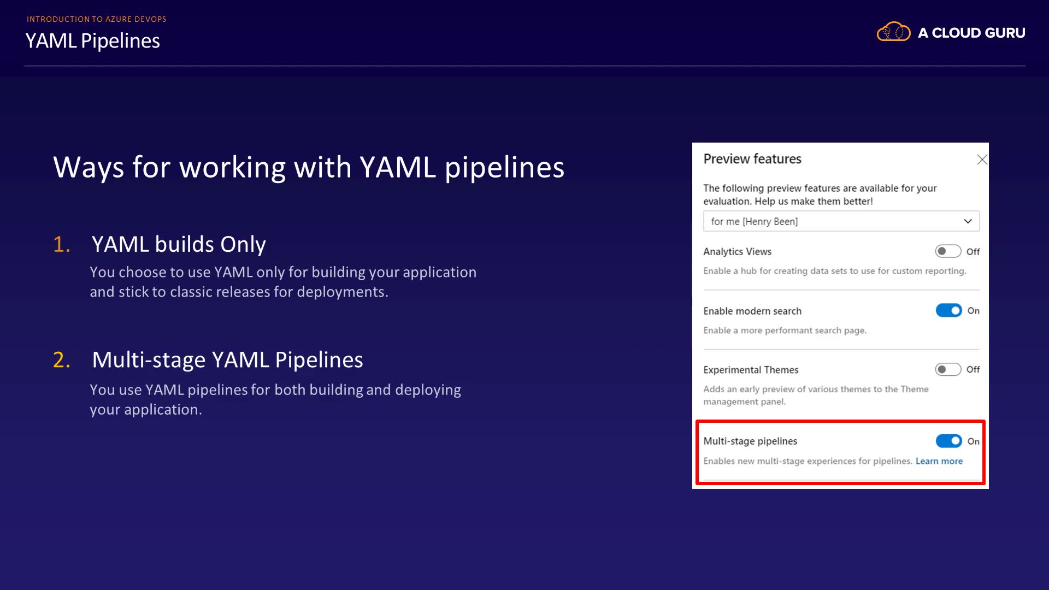Viewport: 1049px width, 590px height.
Task: Toggle the Analytics Views switch
Action: [x=948, y=251]
